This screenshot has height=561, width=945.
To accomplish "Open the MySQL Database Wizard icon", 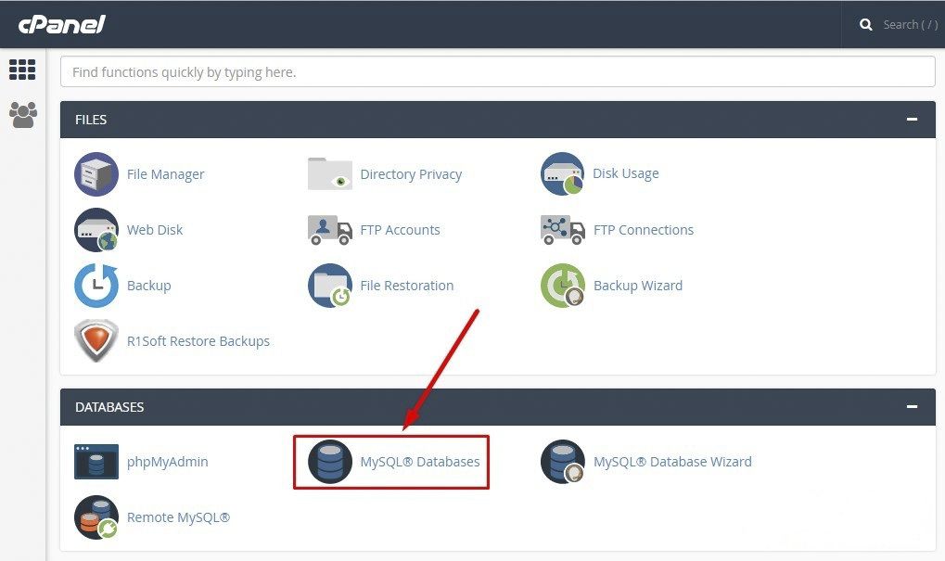I will coord(563,462).
